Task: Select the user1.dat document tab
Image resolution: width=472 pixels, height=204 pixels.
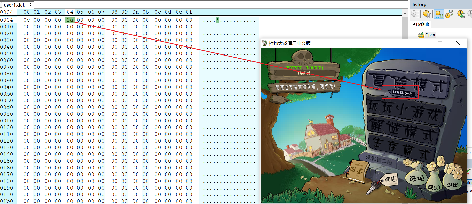Action: pyautogui.click(x=14, y=5)
